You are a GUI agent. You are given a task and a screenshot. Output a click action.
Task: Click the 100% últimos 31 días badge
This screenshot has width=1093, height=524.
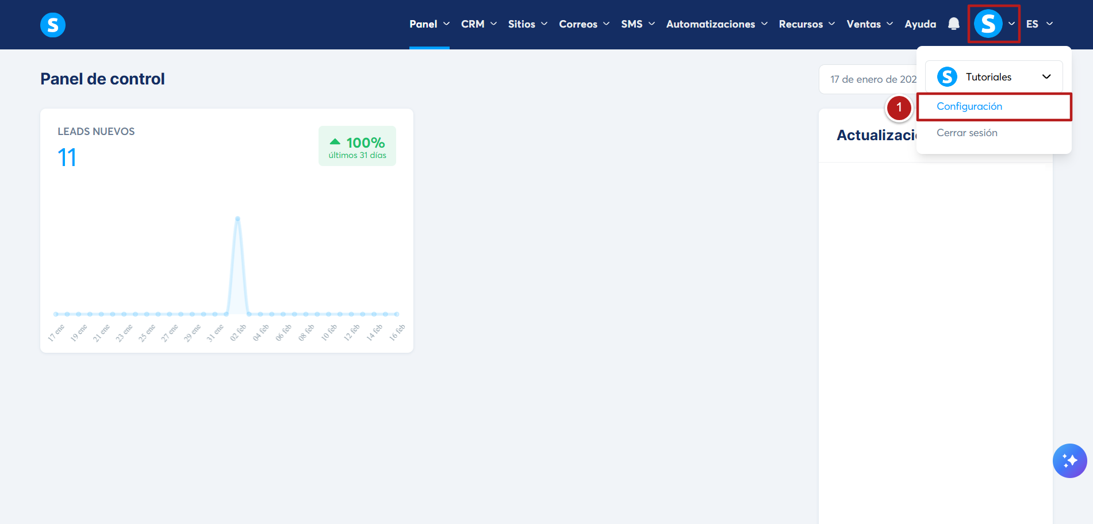[x=357, y=146]
